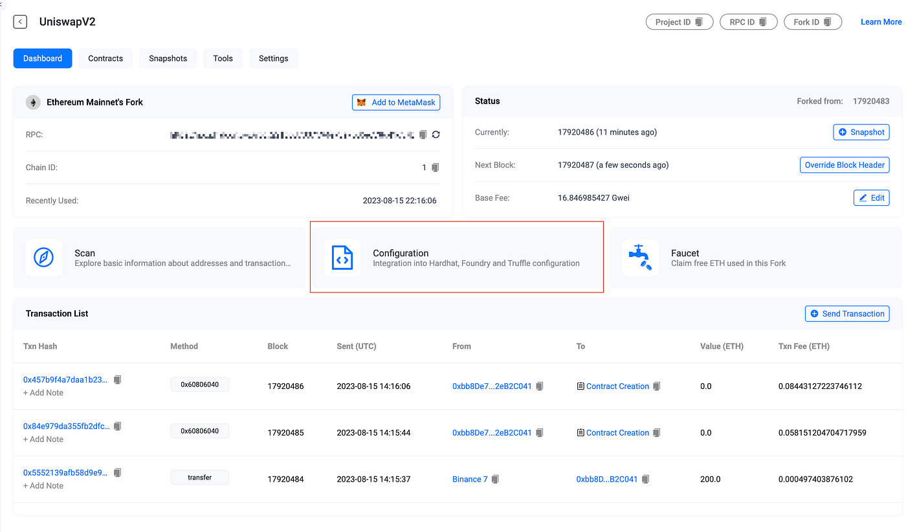Copy the Chain ID value
Screen dimensions: 906x532
435,168
